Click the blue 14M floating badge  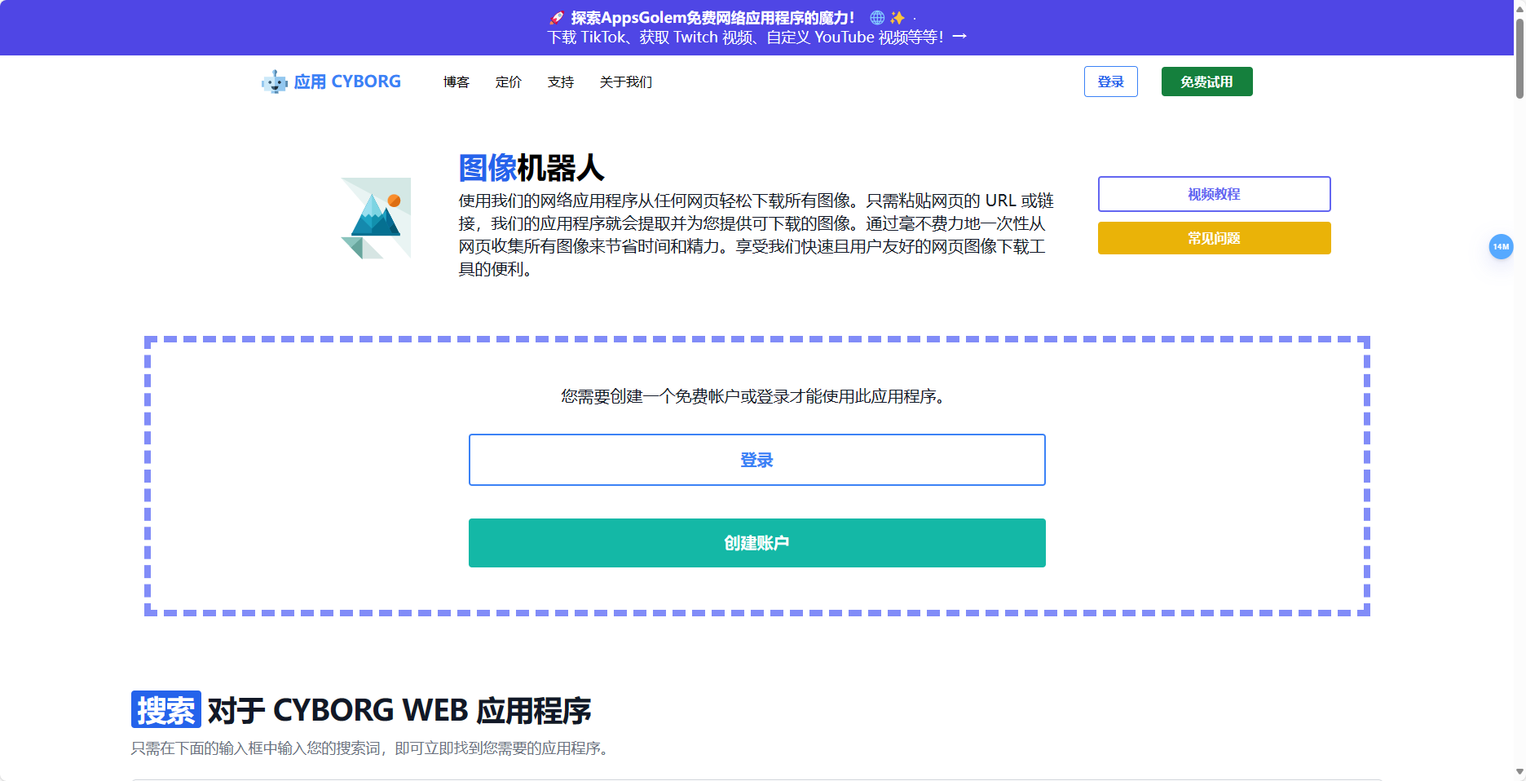coord(1501,246)
